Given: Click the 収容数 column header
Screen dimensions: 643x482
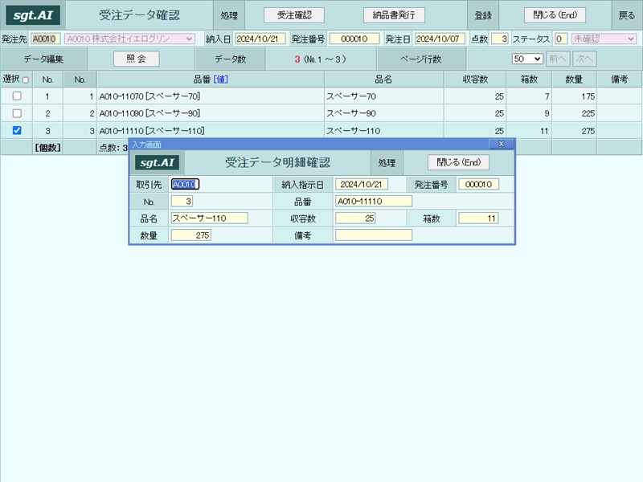Looking at the screenshot, I should (x=475, y=79).
